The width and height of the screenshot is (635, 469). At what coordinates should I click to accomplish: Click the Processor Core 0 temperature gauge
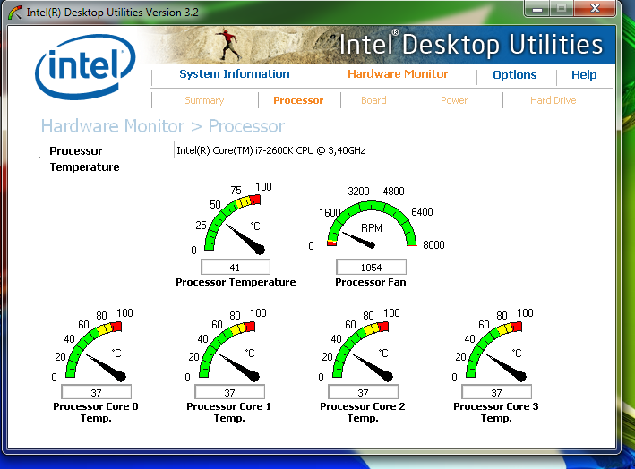tap(94, 346)
